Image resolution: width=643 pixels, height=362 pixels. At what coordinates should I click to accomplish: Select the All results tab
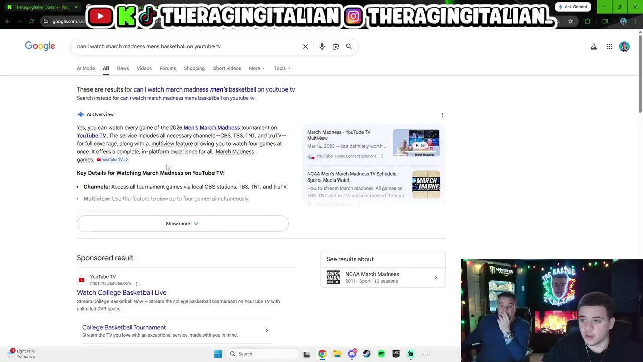pyautogui.click(x=105, y=68)
